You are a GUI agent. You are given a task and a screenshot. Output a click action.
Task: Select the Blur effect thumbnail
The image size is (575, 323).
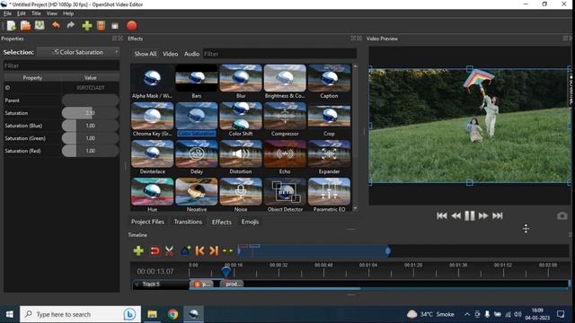pyautogui.click(x=241, y=82)
